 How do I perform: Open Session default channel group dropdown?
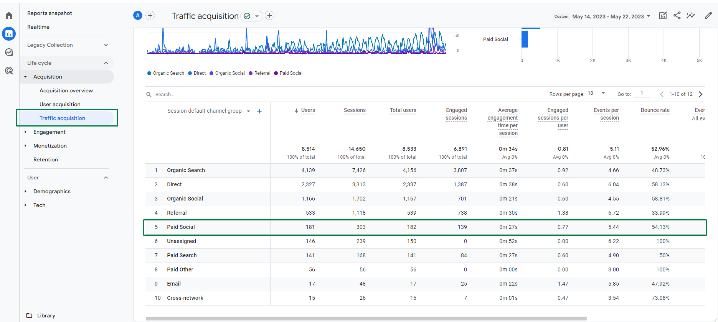pyautogui.click(x=209, y=111)
